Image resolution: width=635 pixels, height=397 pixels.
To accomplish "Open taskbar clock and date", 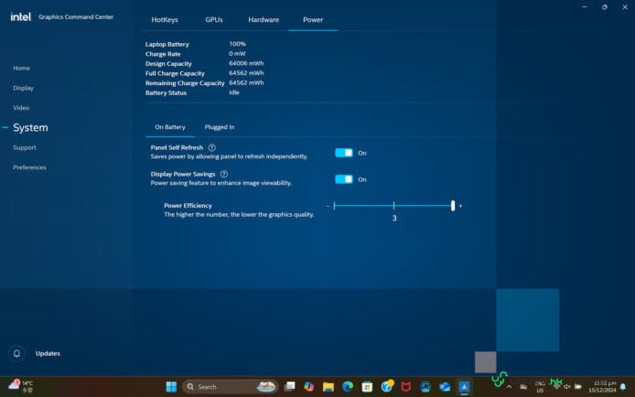I will click(x=602, y=387).
